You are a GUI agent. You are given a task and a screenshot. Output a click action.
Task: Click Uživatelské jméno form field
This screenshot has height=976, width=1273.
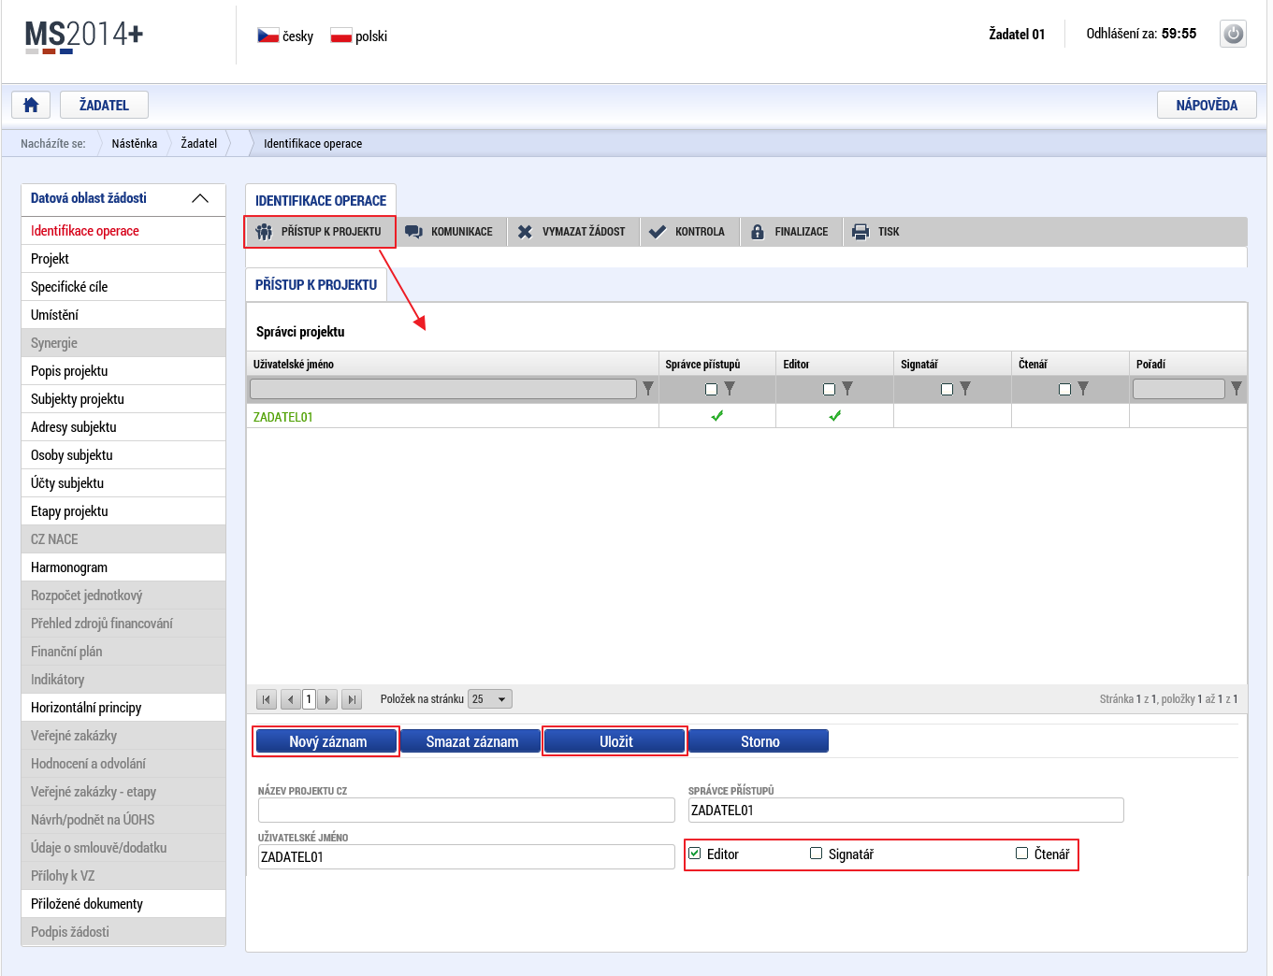(x=467, y=856)
